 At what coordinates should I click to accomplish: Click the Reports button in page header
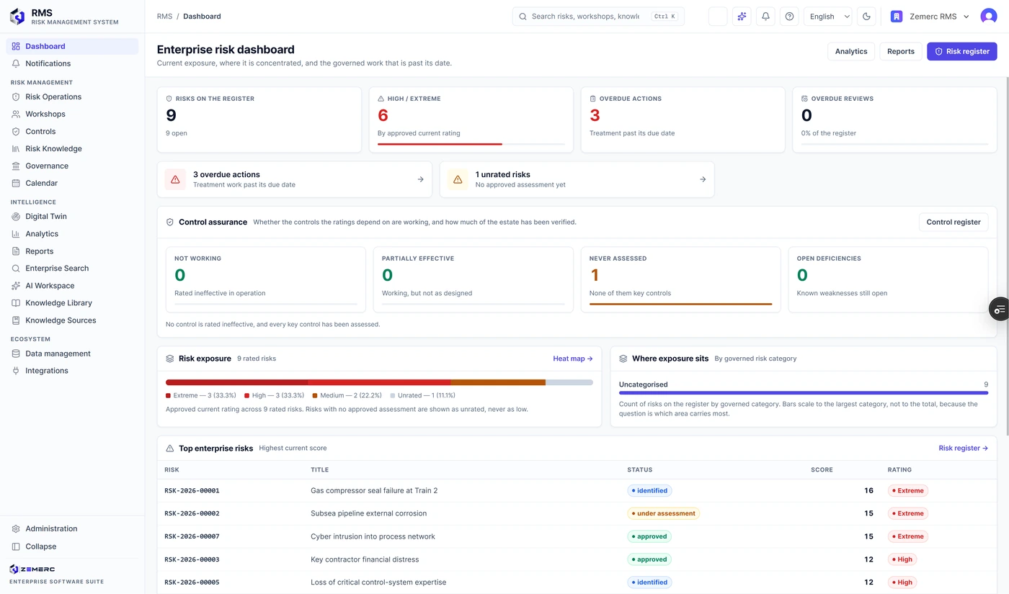point(901,51)
